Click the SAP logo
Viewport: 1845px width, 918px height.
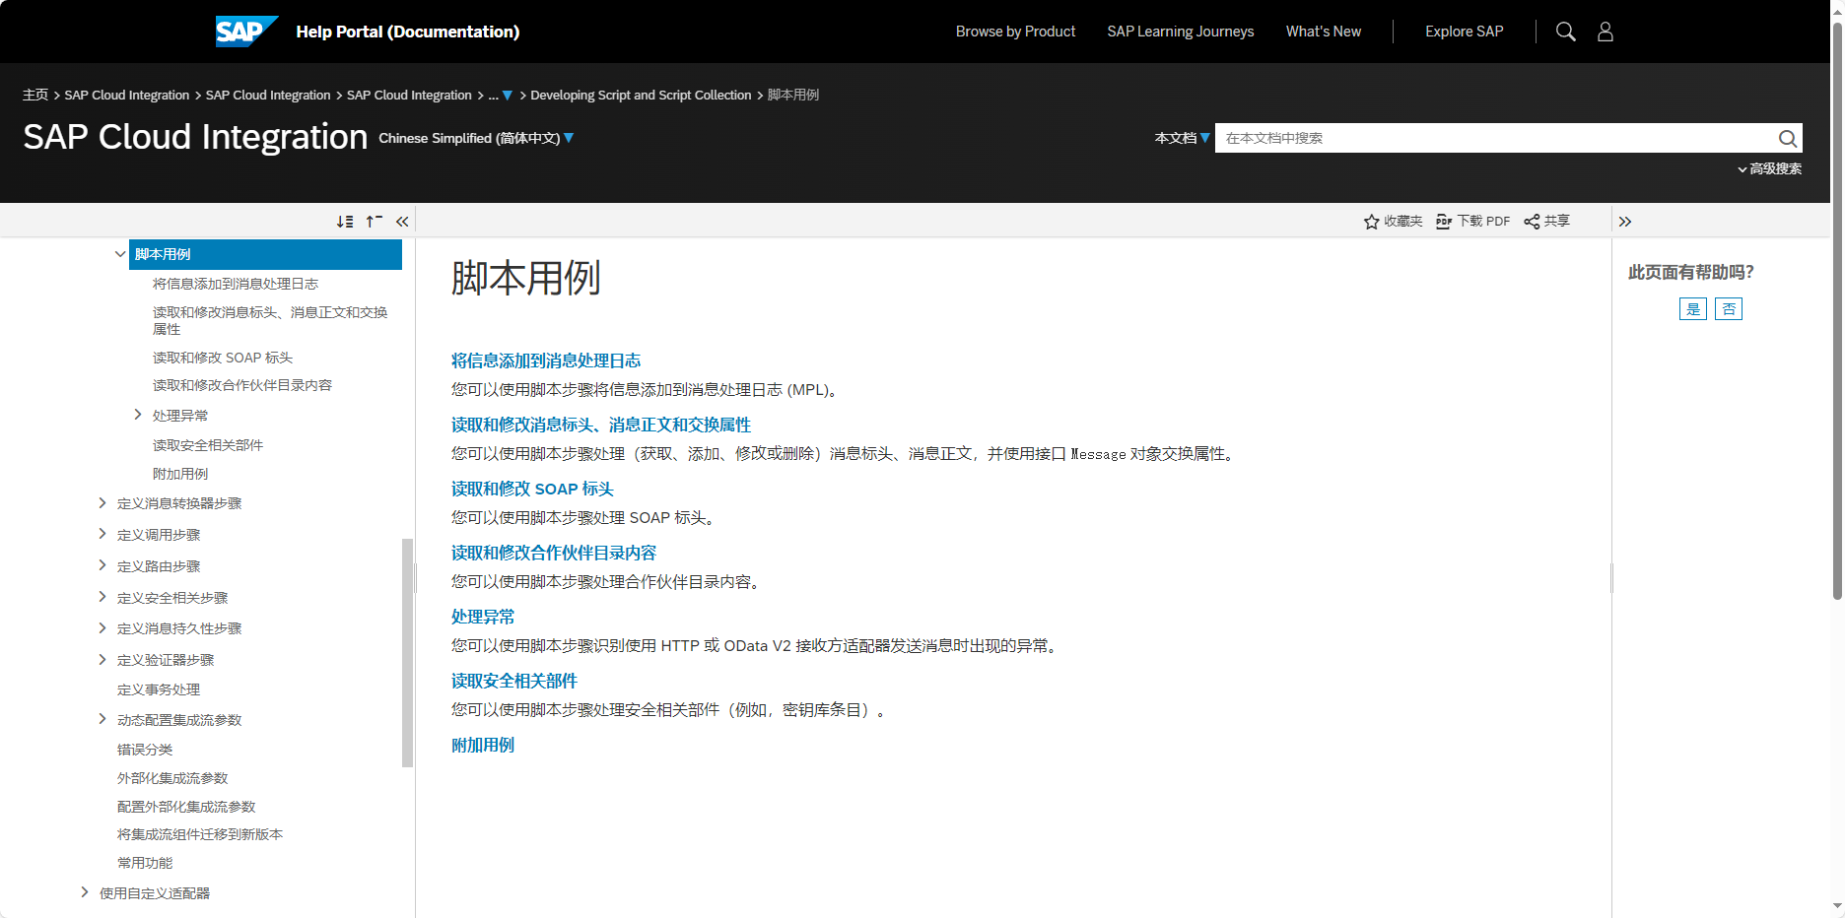[246, 32]
